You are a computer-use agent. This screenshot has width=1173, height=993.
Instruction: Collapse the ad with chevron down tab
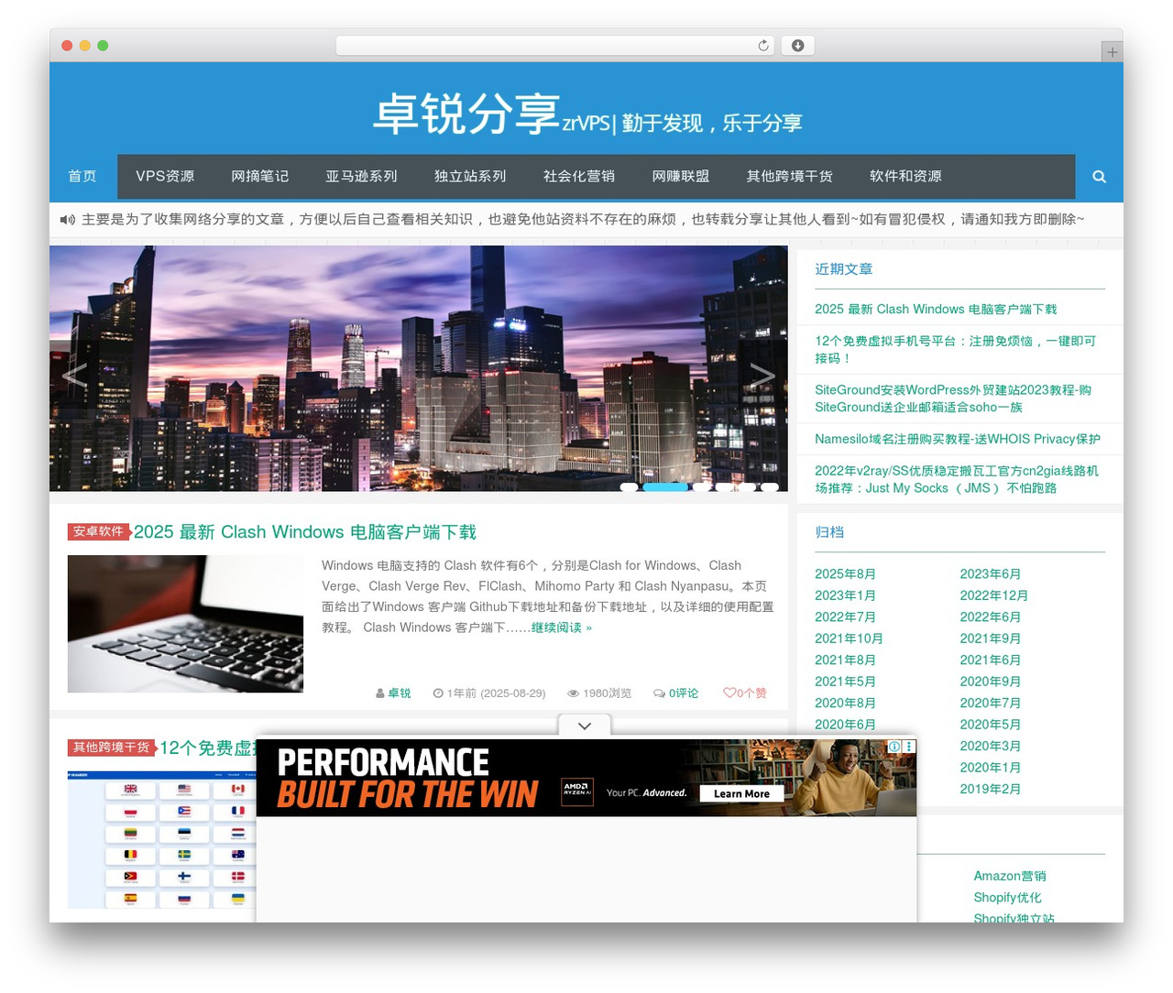pos(585,726)
